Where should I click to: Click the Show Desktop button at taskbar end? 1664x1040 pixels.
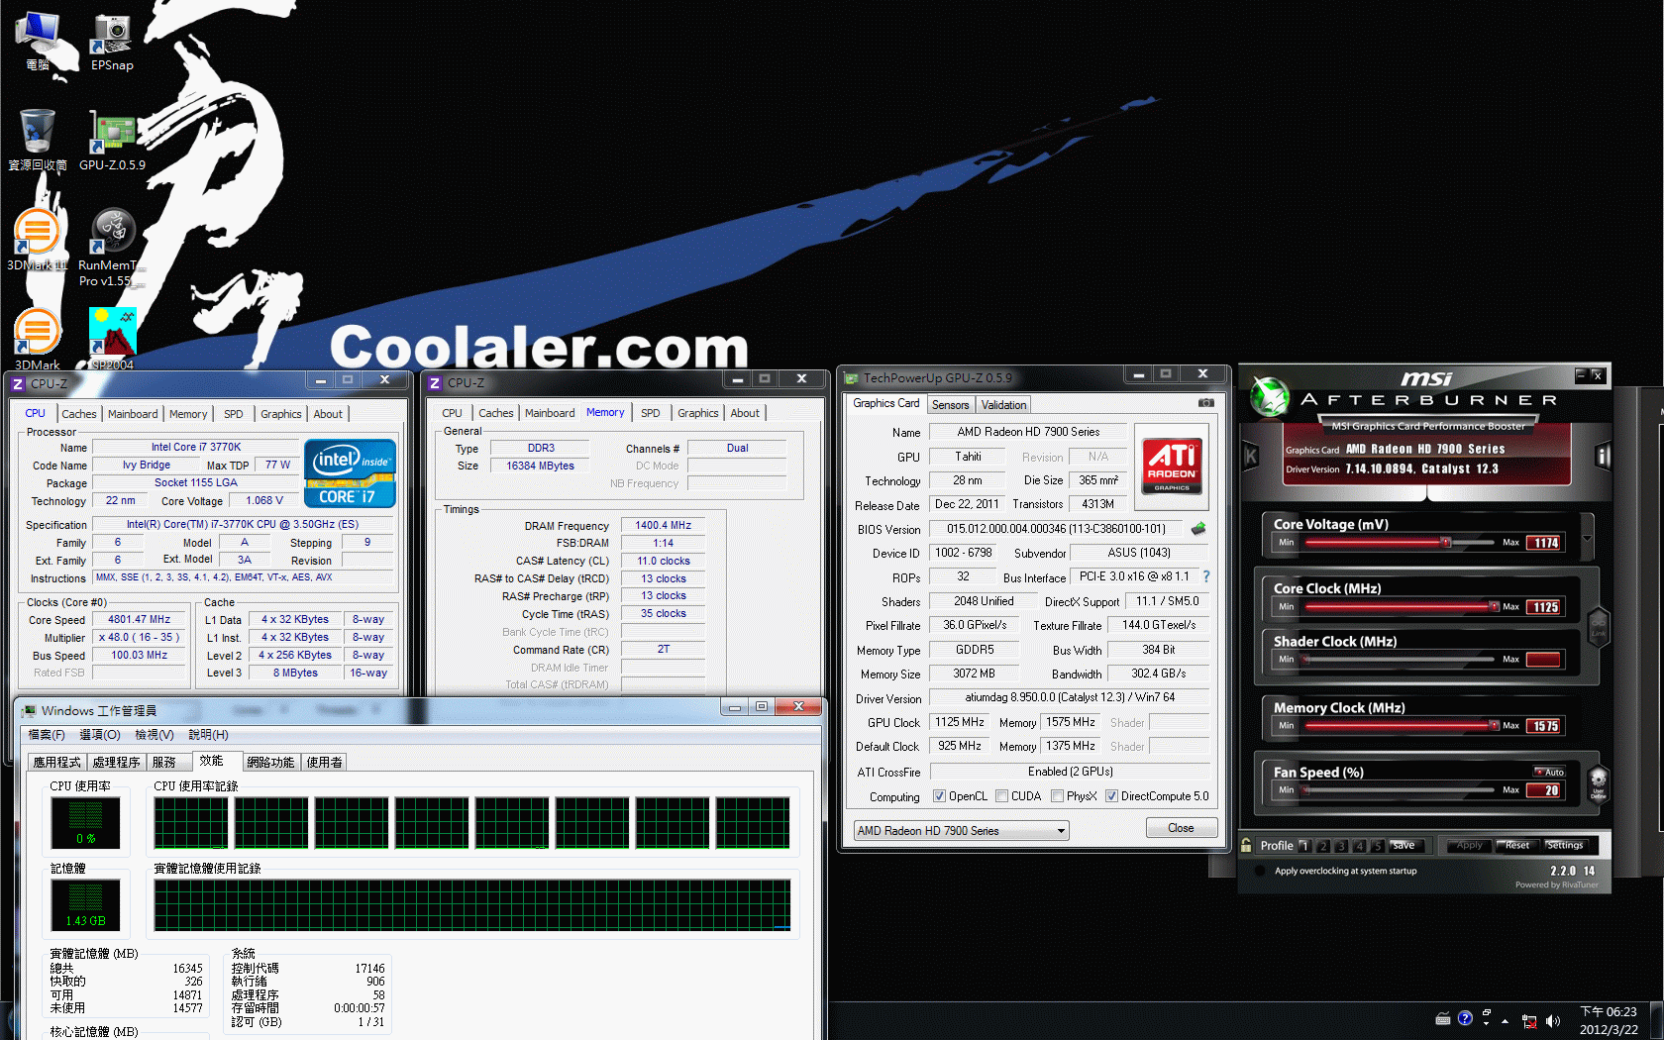1658,1021
